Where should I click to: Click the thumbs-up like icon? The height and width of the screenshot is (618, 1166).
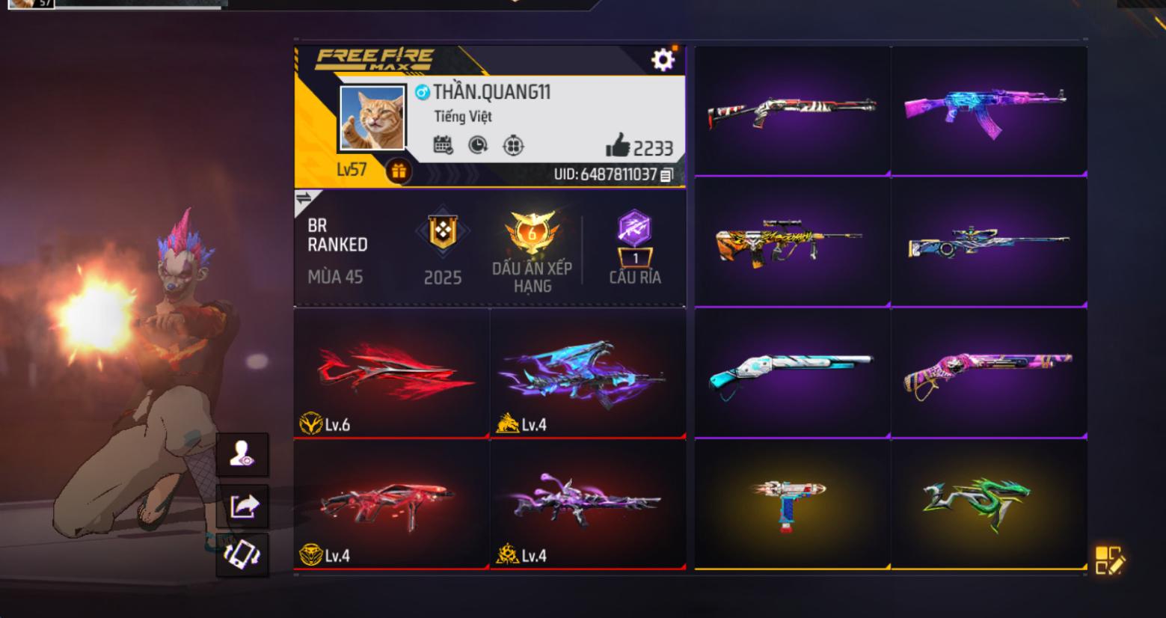click(617, 145)
